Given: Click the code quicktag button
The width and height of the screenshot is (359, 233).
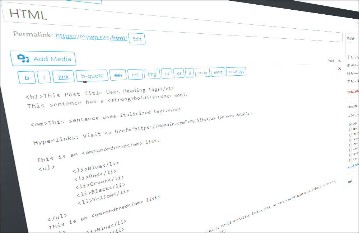Looking at the screenshot, I should coord(202,72).
